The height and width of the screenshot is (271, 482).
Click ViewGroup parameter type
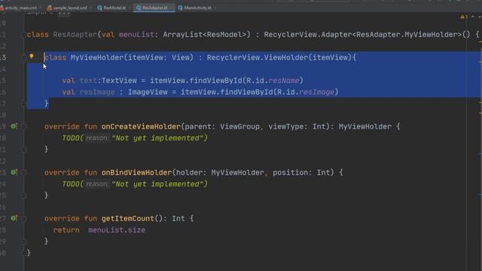[x=239, y=126]
